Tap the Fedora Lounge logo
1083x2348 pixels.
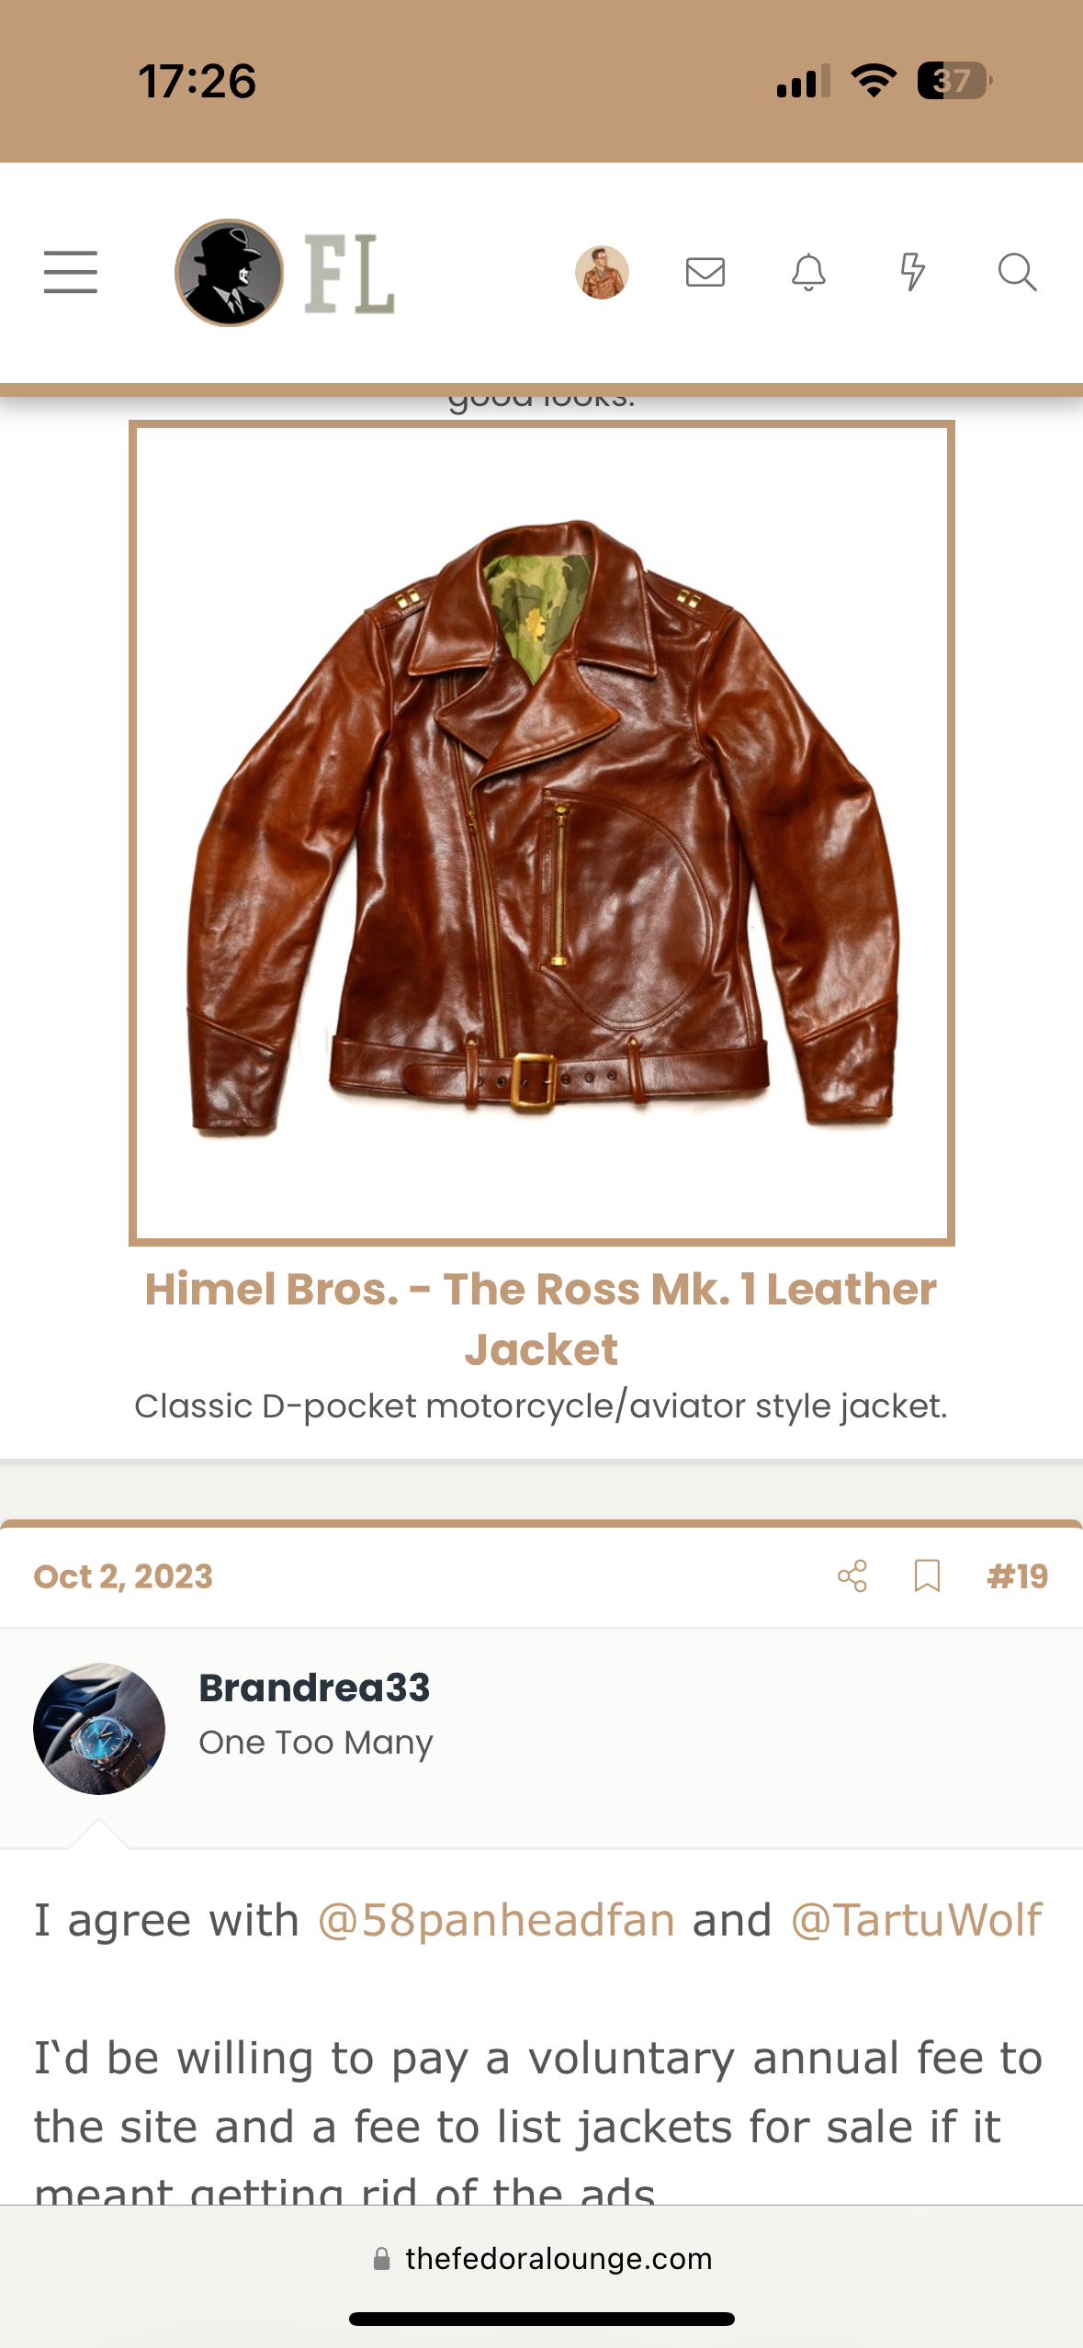coord(285,273)
